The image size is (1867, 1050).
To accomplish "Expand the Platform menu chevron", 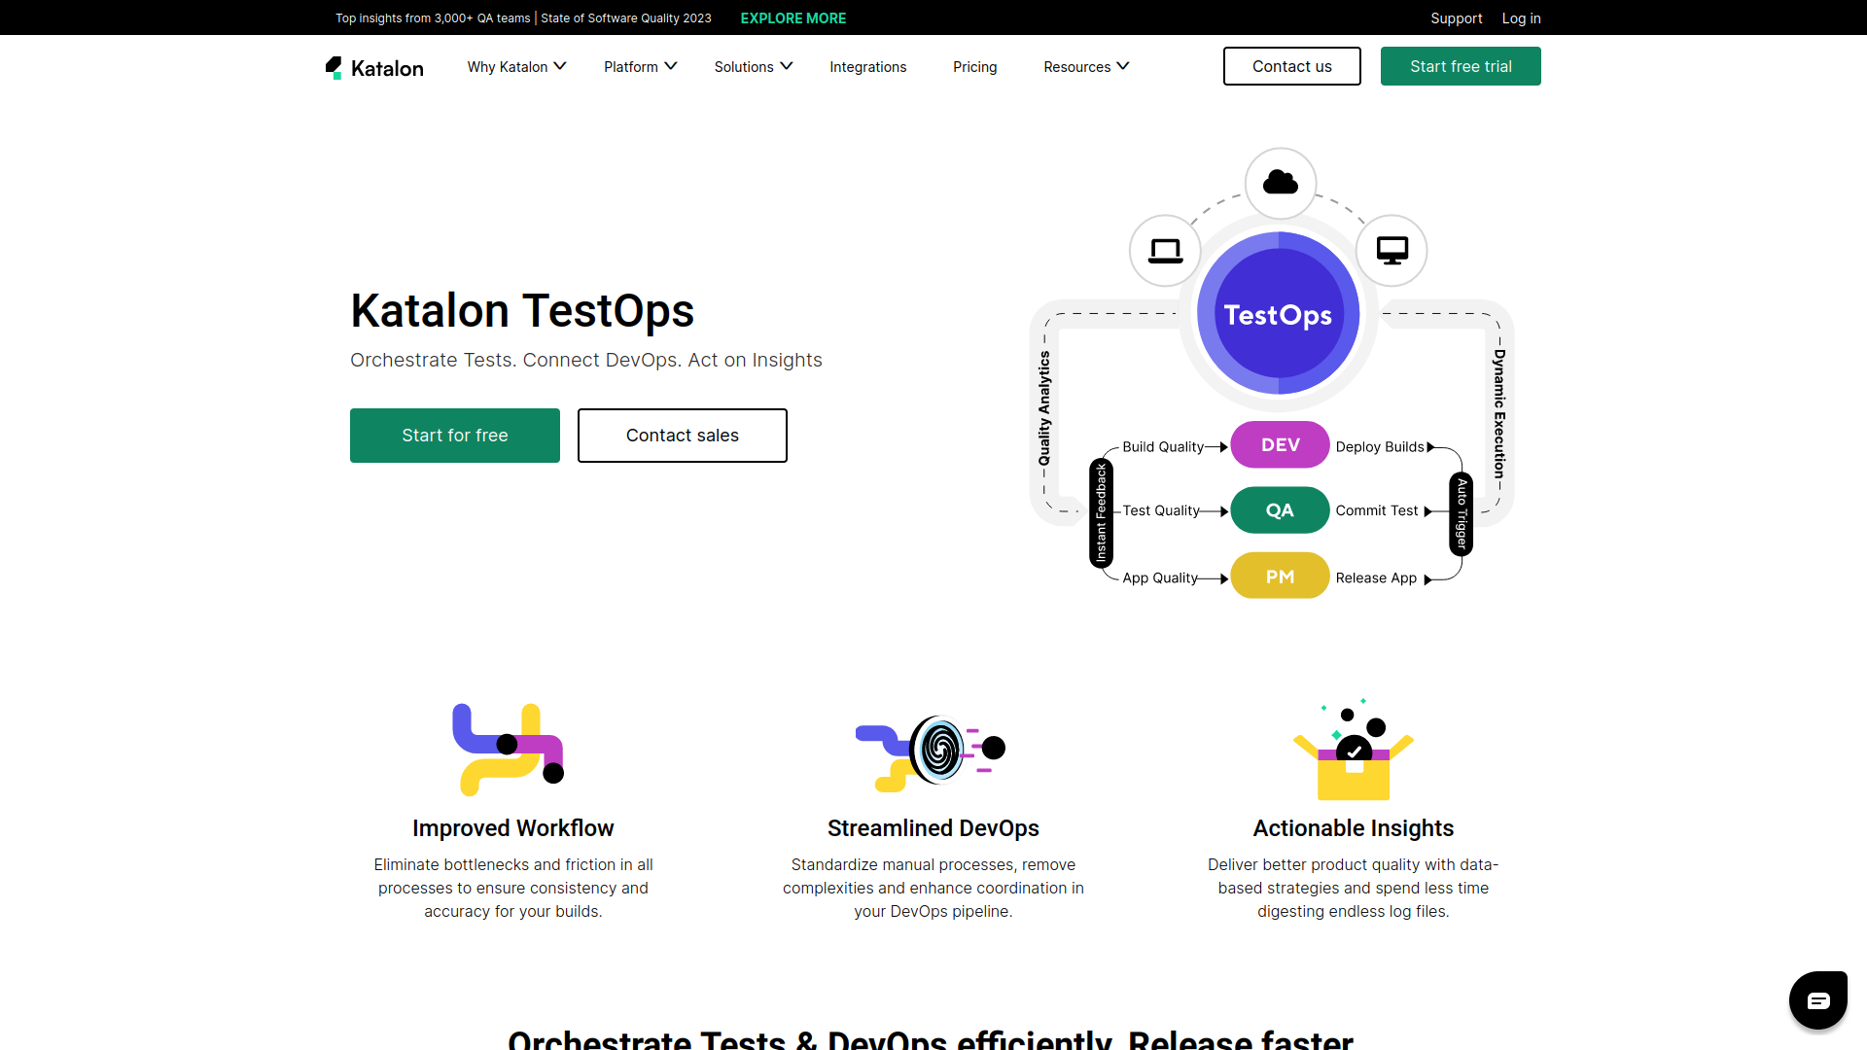I will click(671, 66).
